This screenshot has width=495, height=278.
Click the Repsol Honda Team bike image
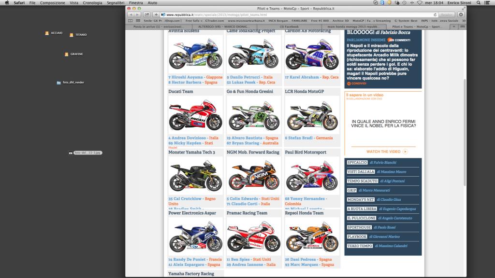point(312,236)
